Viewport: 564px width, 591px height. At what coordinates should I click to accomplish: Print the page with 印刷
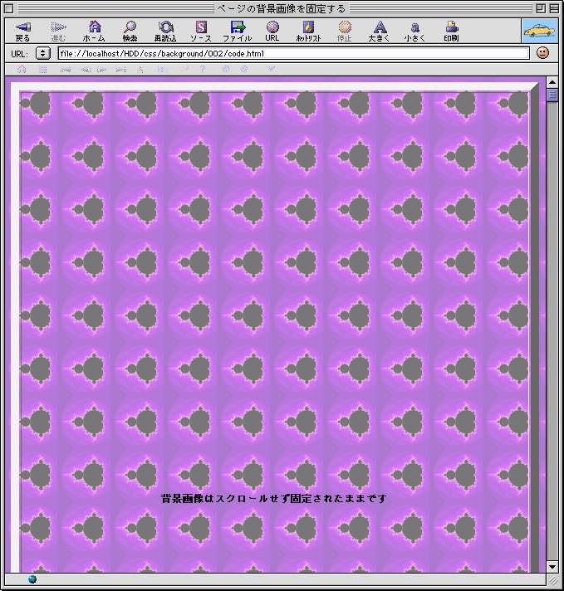451,28
